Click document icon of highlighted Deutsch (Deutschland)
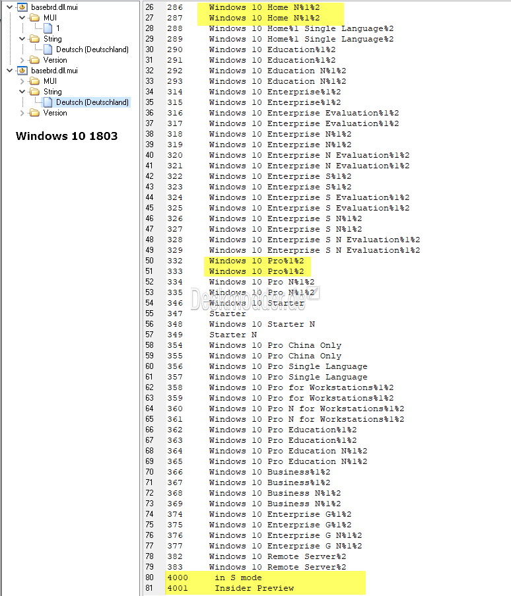Image resolution: width=511 pixels, height=596 pixels. [x=48, y=102]
